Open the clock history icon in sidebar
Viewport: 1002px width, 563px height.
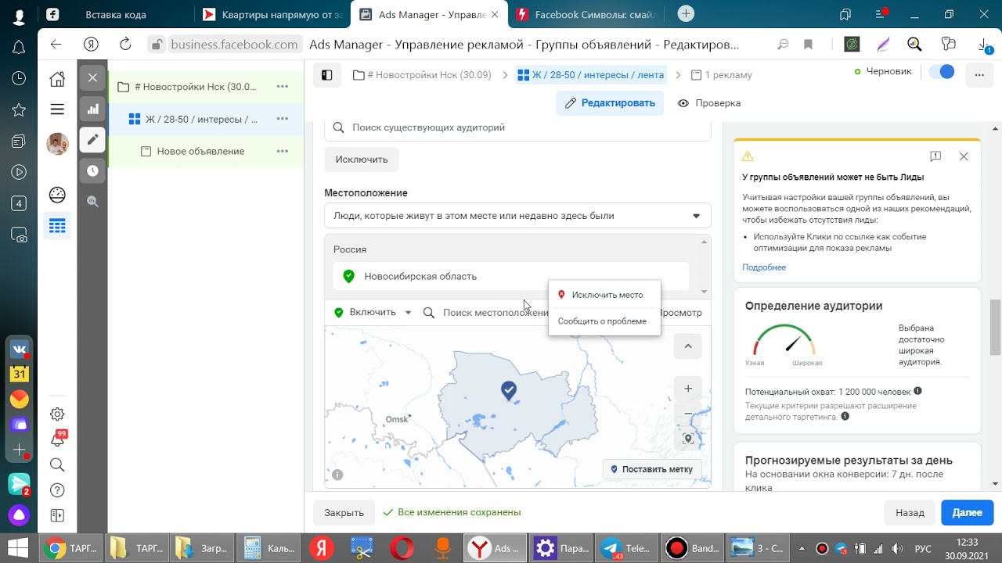pos(92,170)
